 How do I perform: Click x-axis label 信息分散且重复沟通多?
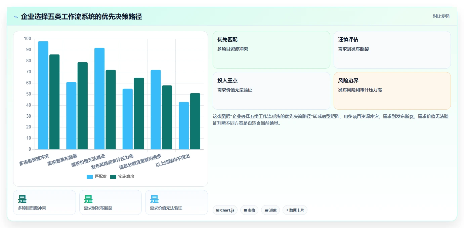pos(140,162)
